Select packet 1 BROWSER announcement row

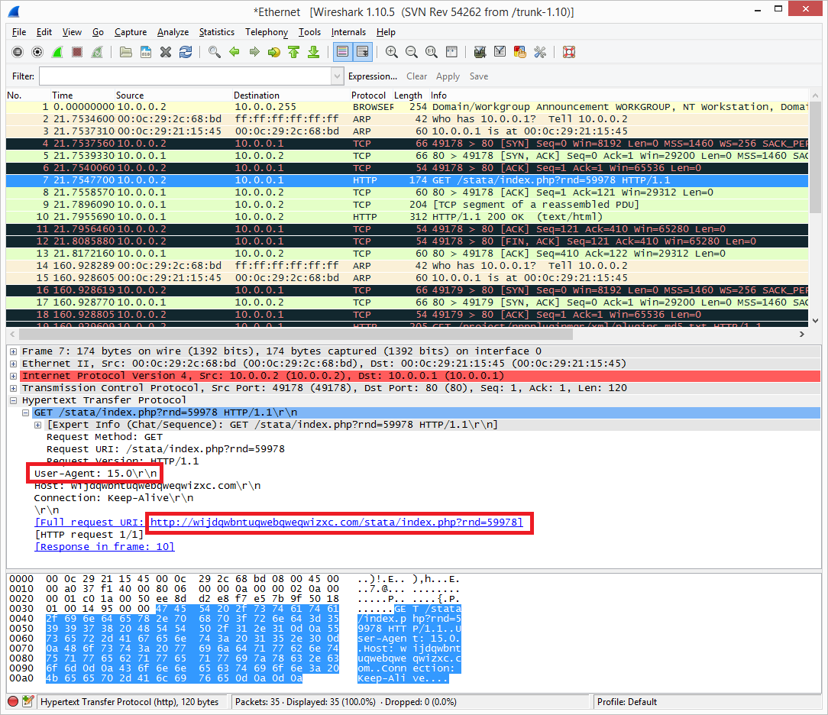coord(406,107)
